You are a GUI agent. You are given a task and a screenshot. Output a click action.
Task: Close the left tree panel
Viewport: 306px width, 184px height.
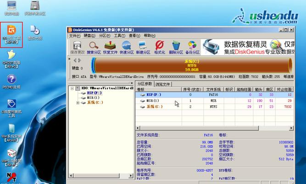[132, 83]
